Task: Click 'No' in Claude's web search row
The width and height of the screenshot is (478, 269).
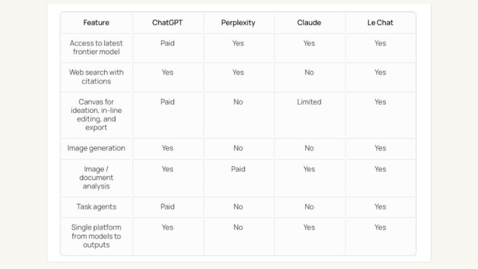Action: pyautogui.click(x=309, y=72)
